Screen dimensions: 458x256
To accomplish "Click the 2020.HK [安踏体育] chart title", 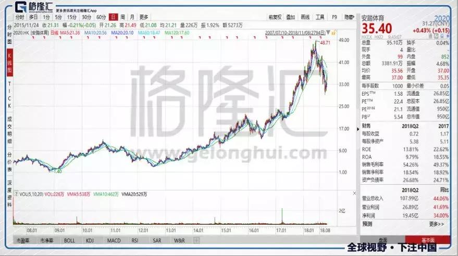I will [31, 33].
